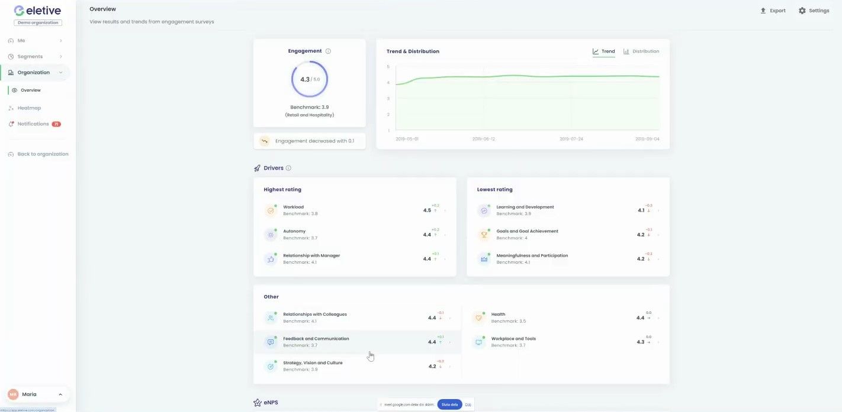Image resolution: width=842 pixels, height=412 pixels.
Task: Click the Back to organization icon
Action: (11, 154)
